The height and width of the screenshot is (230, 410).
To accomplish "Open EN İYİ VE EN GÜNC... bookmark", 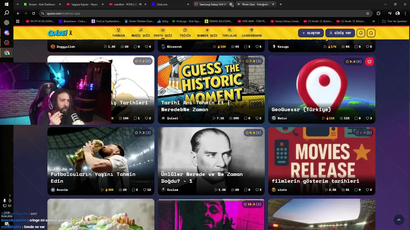I will (x=40, y=21).
